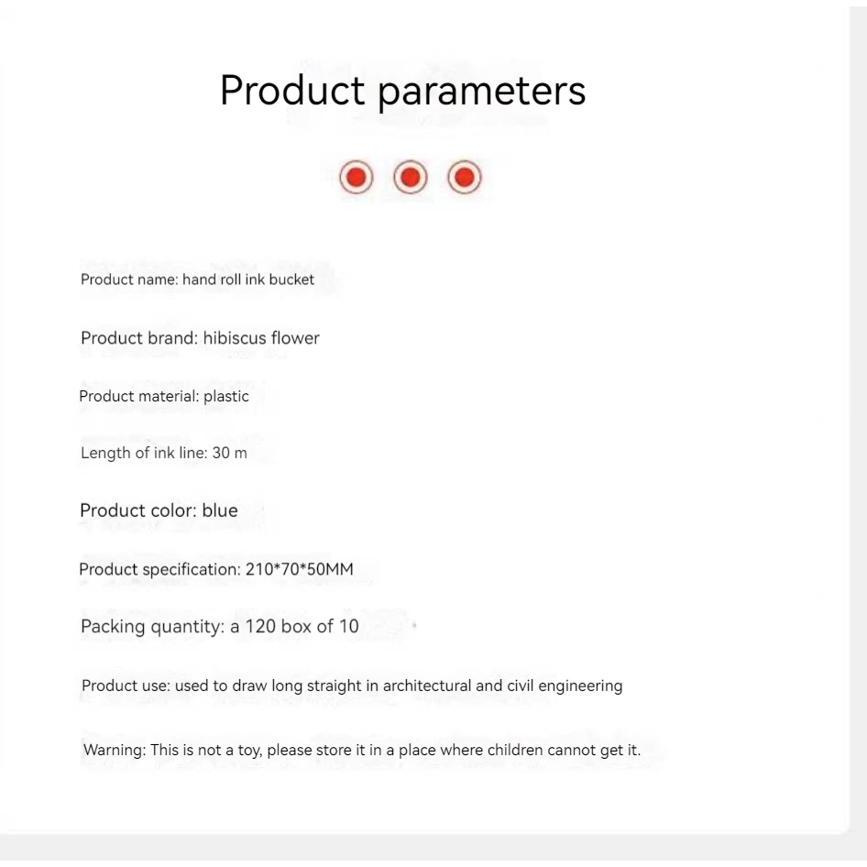This screenshot has height=867, width=867.
Task: Click the "Product specification:" label
Action: [159, 569]
